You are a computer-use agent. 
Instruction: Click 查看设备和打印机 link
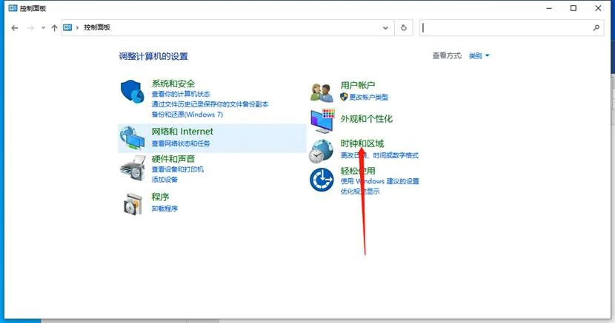click(178, 170)
